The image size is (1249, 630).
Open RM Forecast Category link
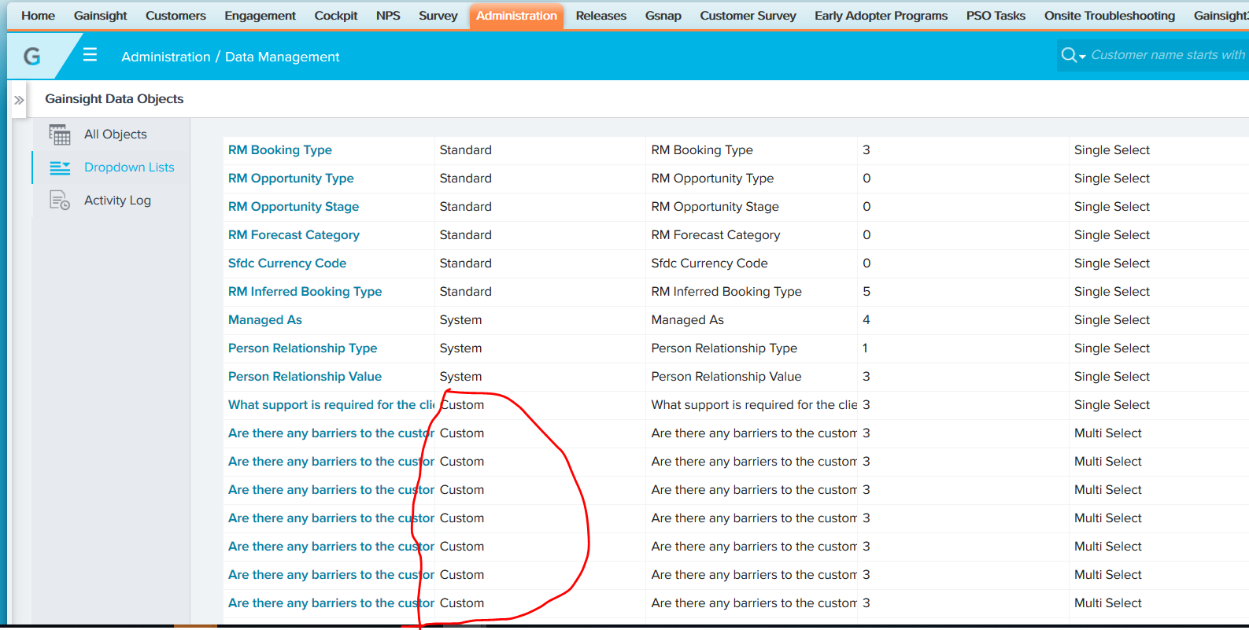[294, 235]
